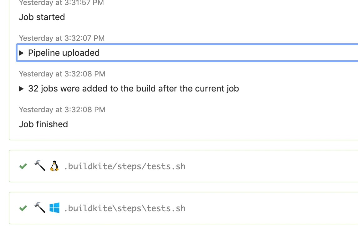Click the Yesterday at 3:31:57 PM timestamp
The width and height of the screenshot is (358, 230).
pyautogui.click(x=62, y=3)
